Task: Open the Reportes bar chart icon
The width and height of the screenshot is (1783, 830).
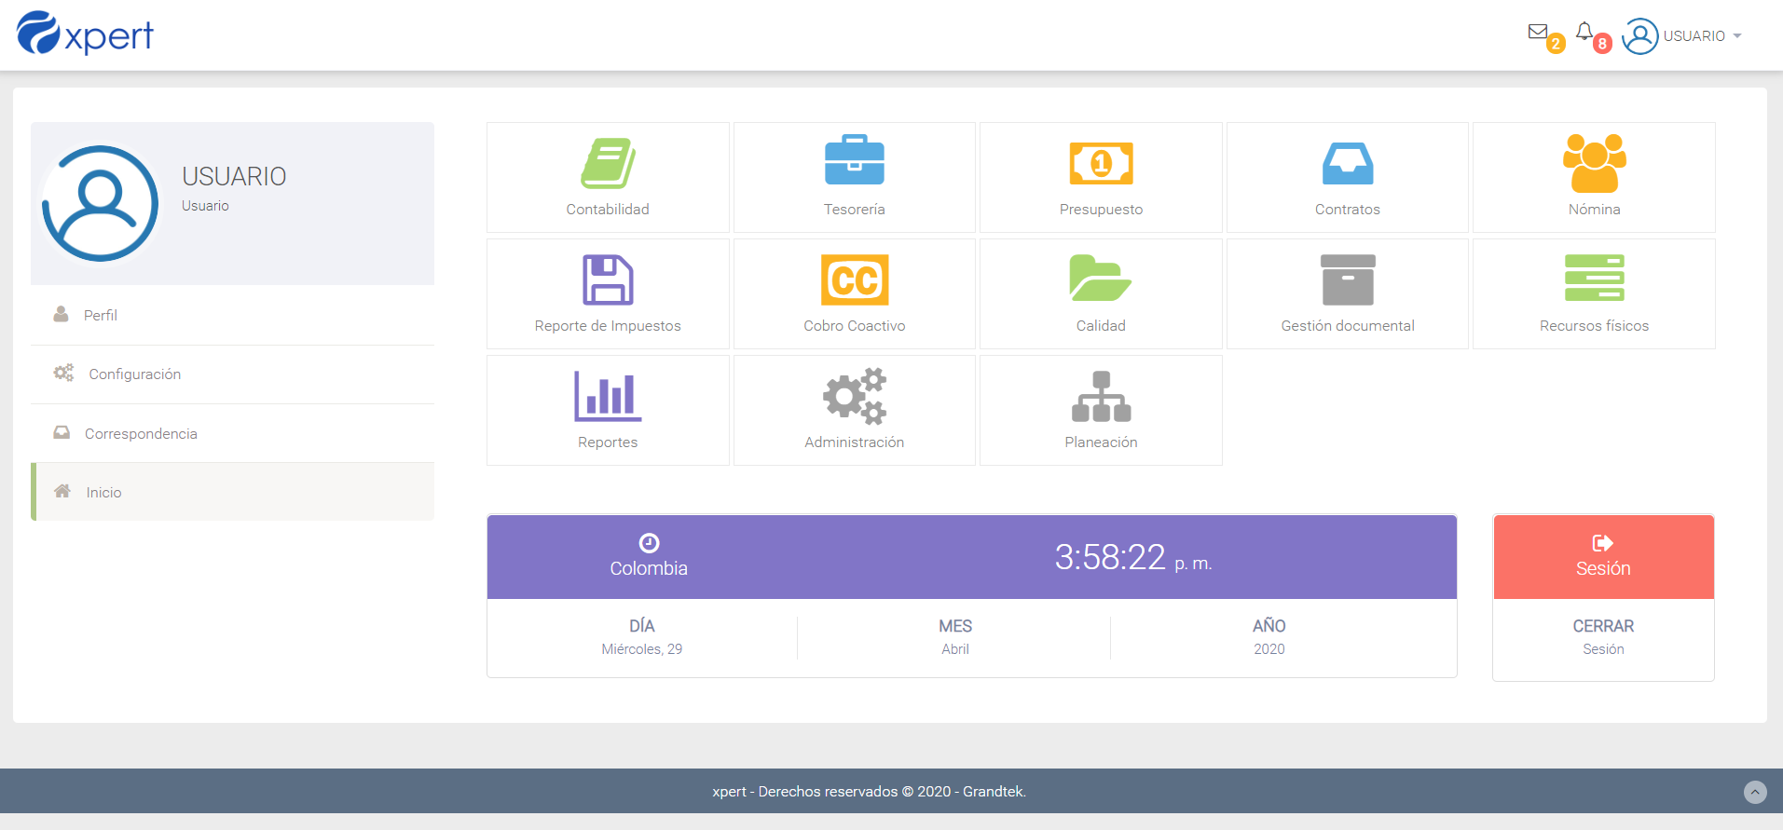Action: tap(608, 396)
